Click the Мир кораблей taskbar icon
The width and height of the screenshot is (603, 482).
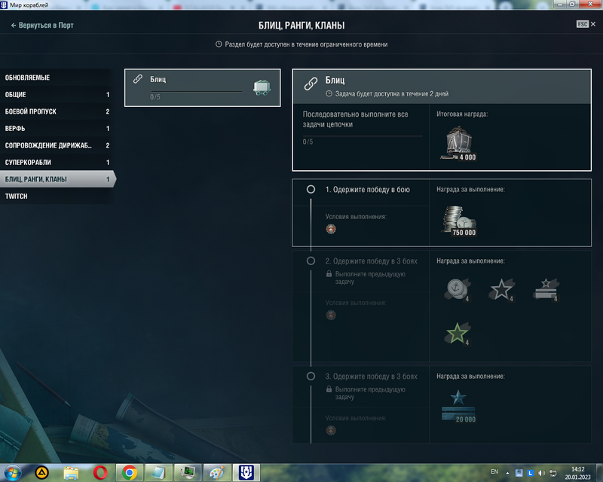[246, 473]
